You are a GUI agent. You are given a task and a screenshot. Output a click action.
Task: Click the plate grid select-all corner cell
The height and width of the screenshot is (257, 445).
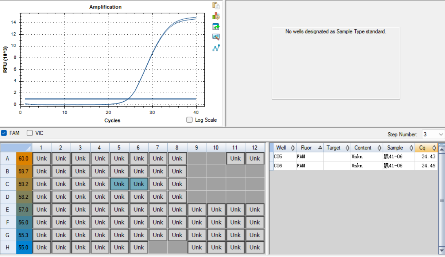(16, 148)
